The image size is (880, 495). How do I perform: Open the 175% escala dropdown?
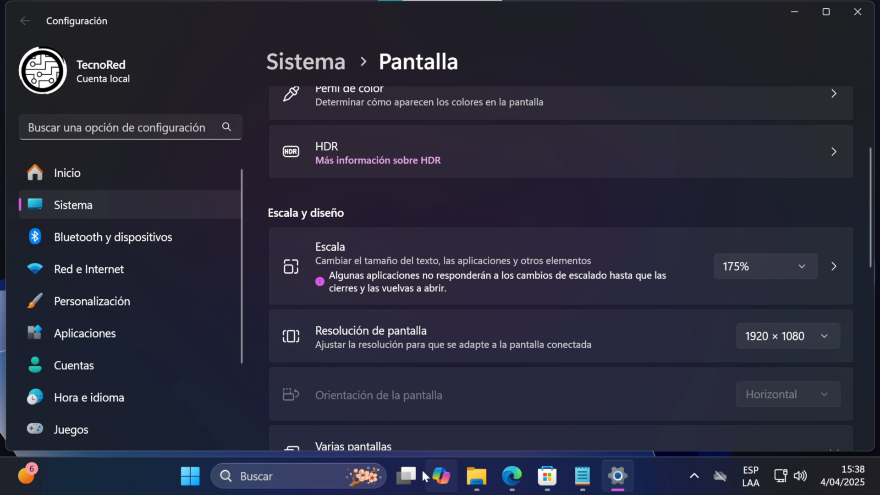point(765,266)
